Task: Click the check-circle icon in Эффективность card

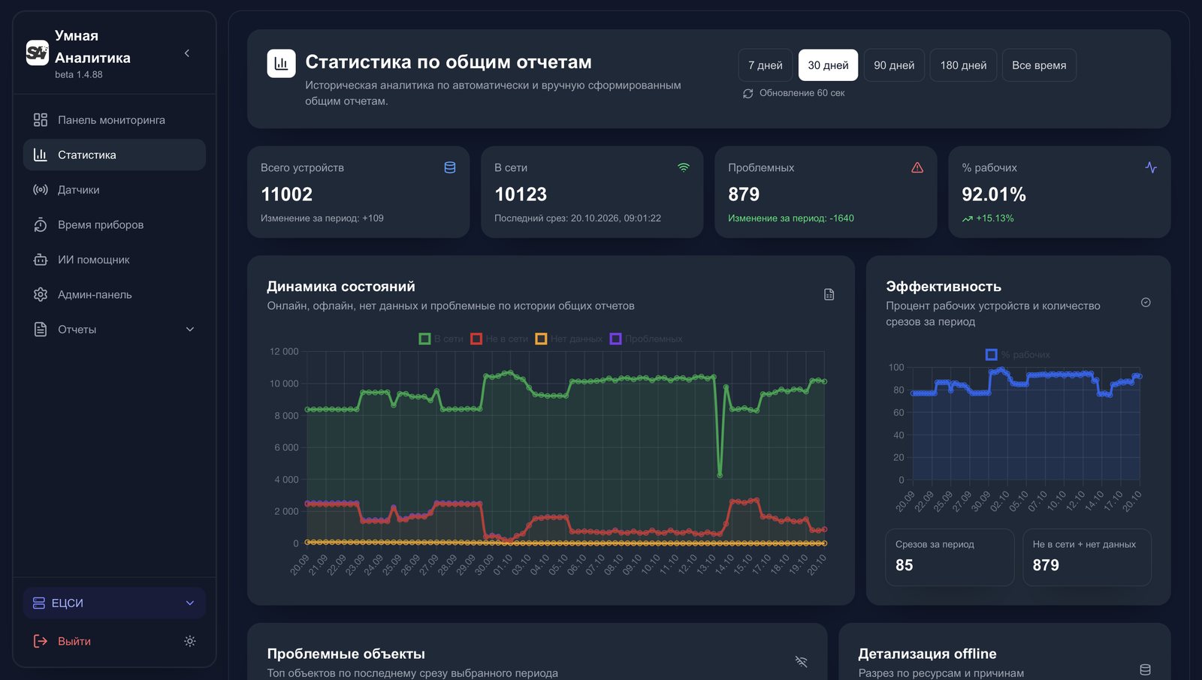Action: tap(1146, 302)
